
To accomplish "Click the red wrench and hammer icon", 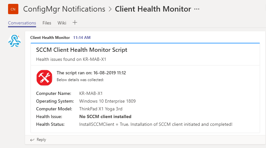I will (44, 78).
